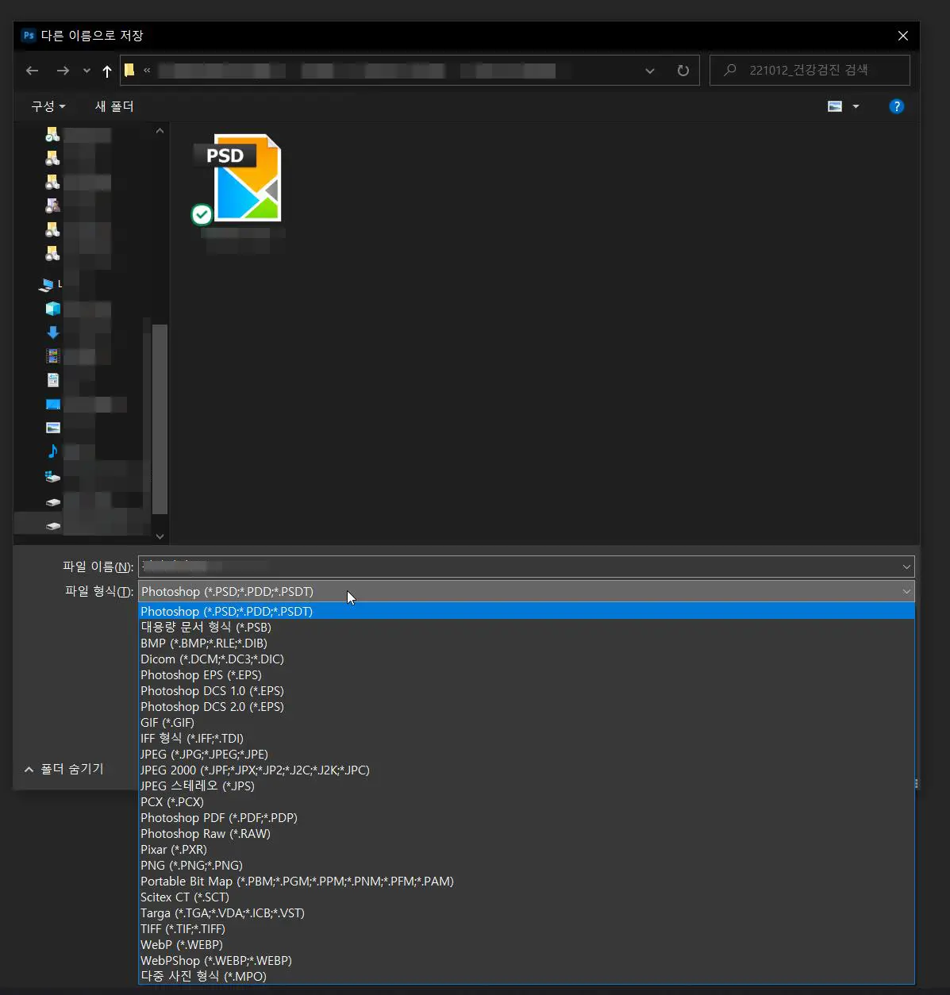Collapse the 파일 형식 combo box
The height and width of the screenshot is (995, 950).
(526, 591)
